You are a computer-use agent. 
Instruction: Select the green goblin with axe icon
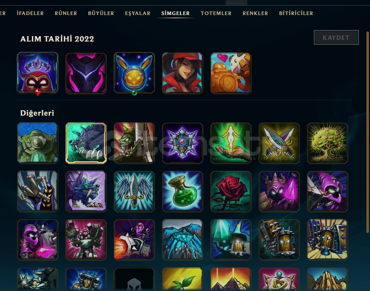tap(134, 143)
